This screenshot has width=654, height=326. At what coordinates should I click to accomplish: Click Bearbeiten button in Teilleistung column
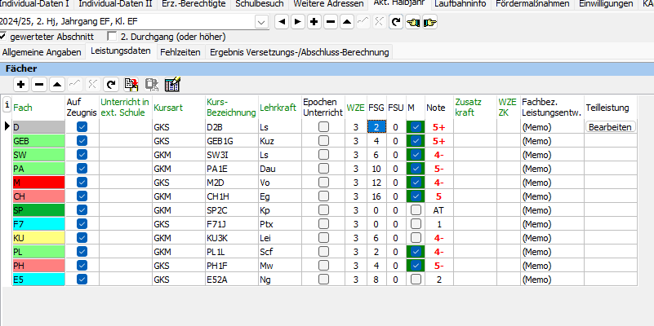click(610, 127)
